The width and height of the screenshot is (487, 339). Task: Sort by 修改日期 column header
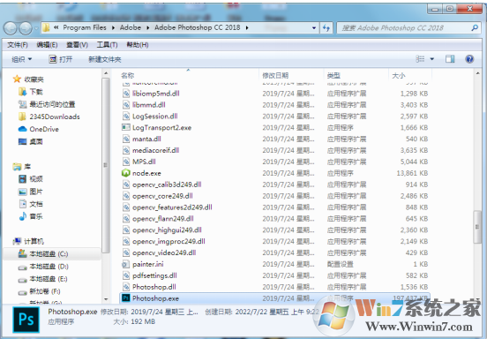tap(275, 75)
